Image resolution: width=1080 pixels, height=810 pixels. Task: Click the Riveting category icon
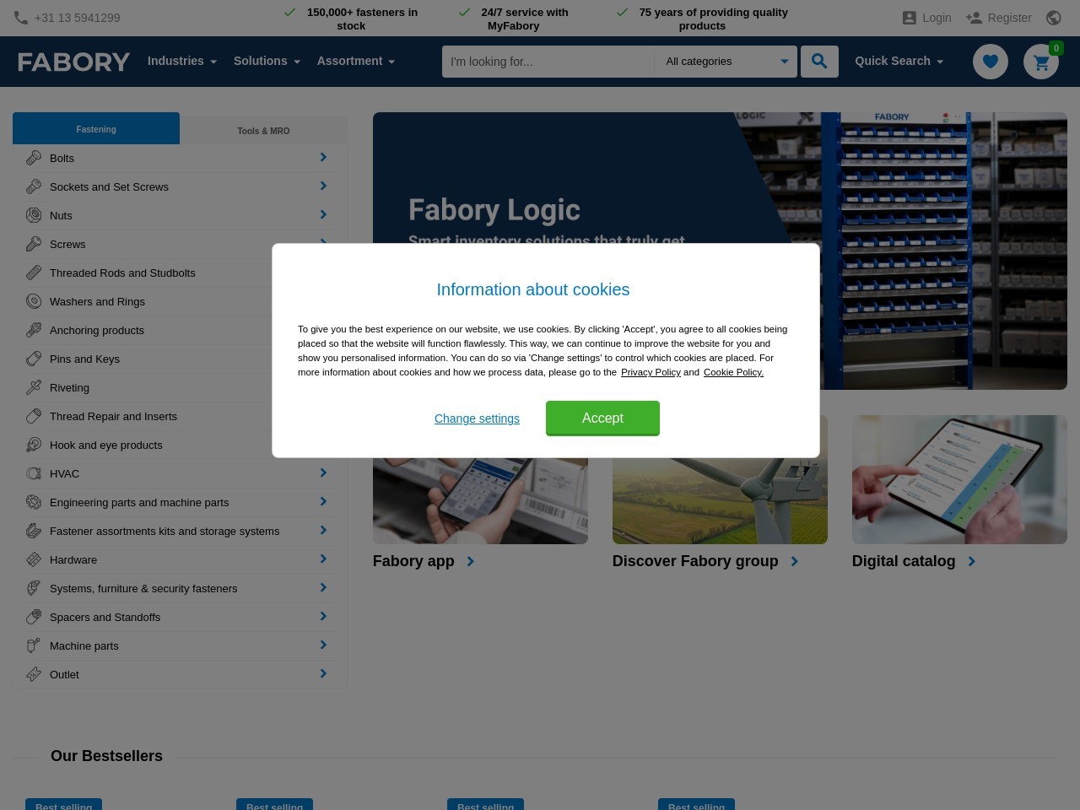[34, 387]
